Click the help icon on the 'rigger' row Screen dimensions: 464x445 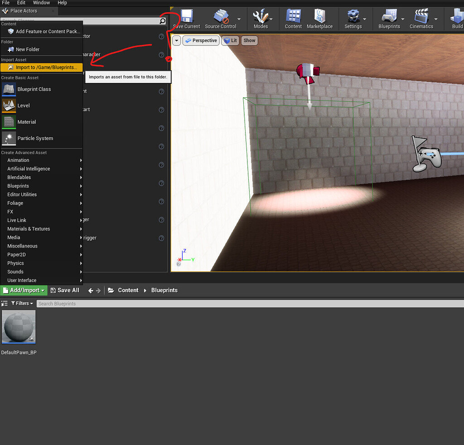[161, 238]
